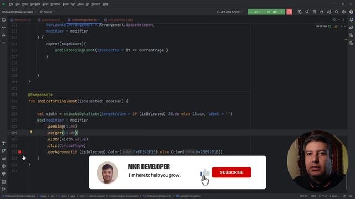Click the UTF-8 encoding status
The height and width of the screenshot is (199, 355).
323,196
